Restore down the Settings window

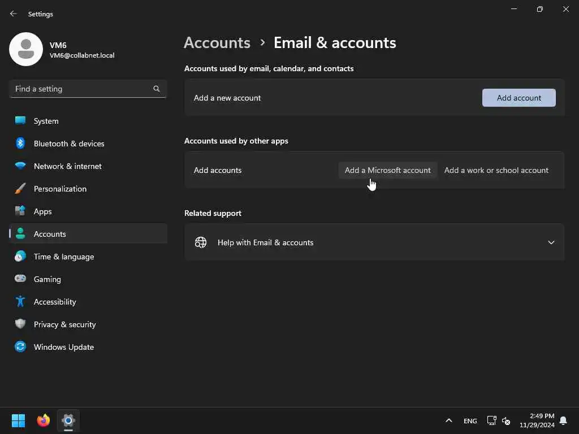[x=540, y=9]
